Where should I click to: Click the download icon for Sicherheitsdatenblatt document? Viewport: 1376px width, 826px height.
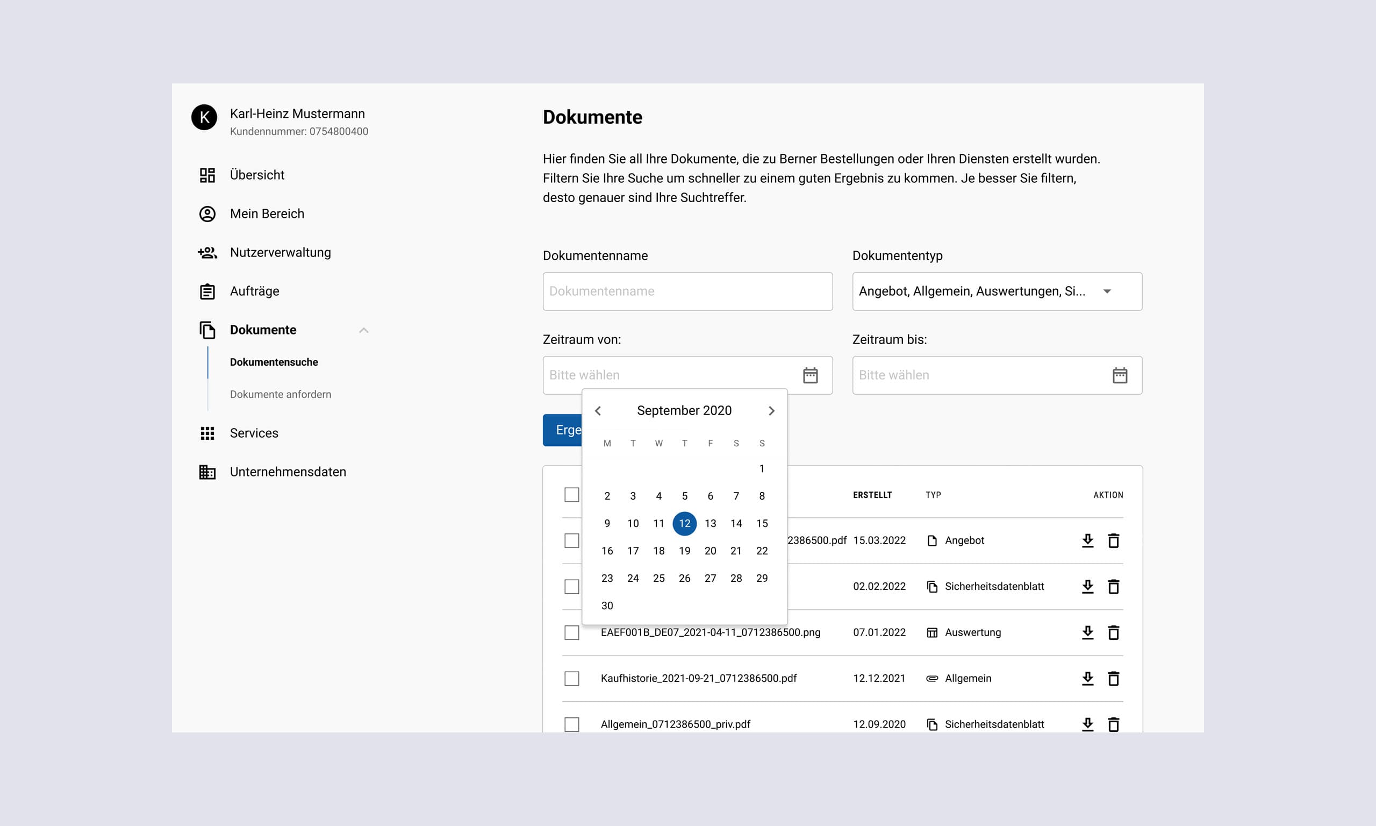(x=1086, y=586)
